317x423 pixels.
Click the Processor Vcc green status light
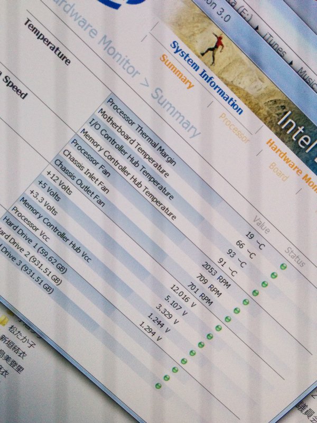[184, 361]
